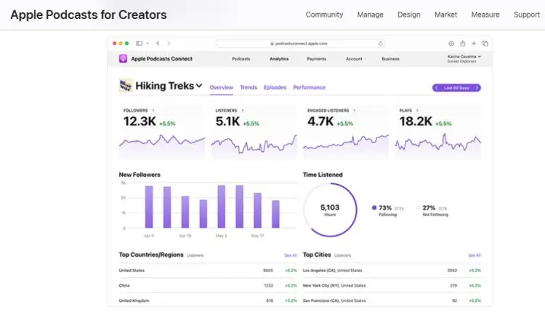
Task: Switch to the Performance tab
Action: click(310, 87)
